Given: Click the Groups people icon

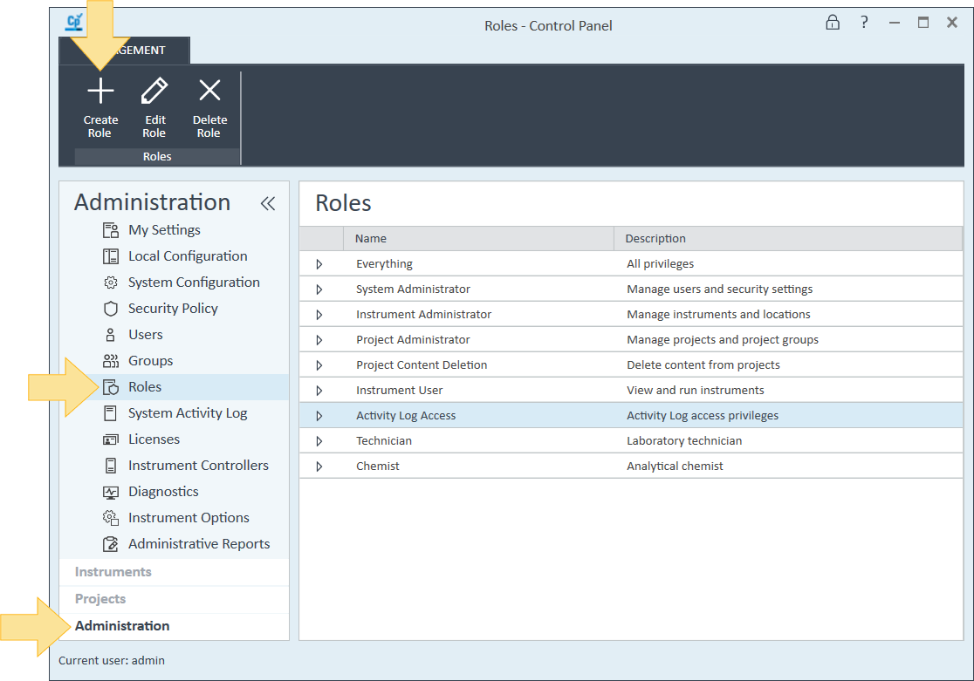Looking at the screenshot, I should pyautogui.click(x=111, y=361).
